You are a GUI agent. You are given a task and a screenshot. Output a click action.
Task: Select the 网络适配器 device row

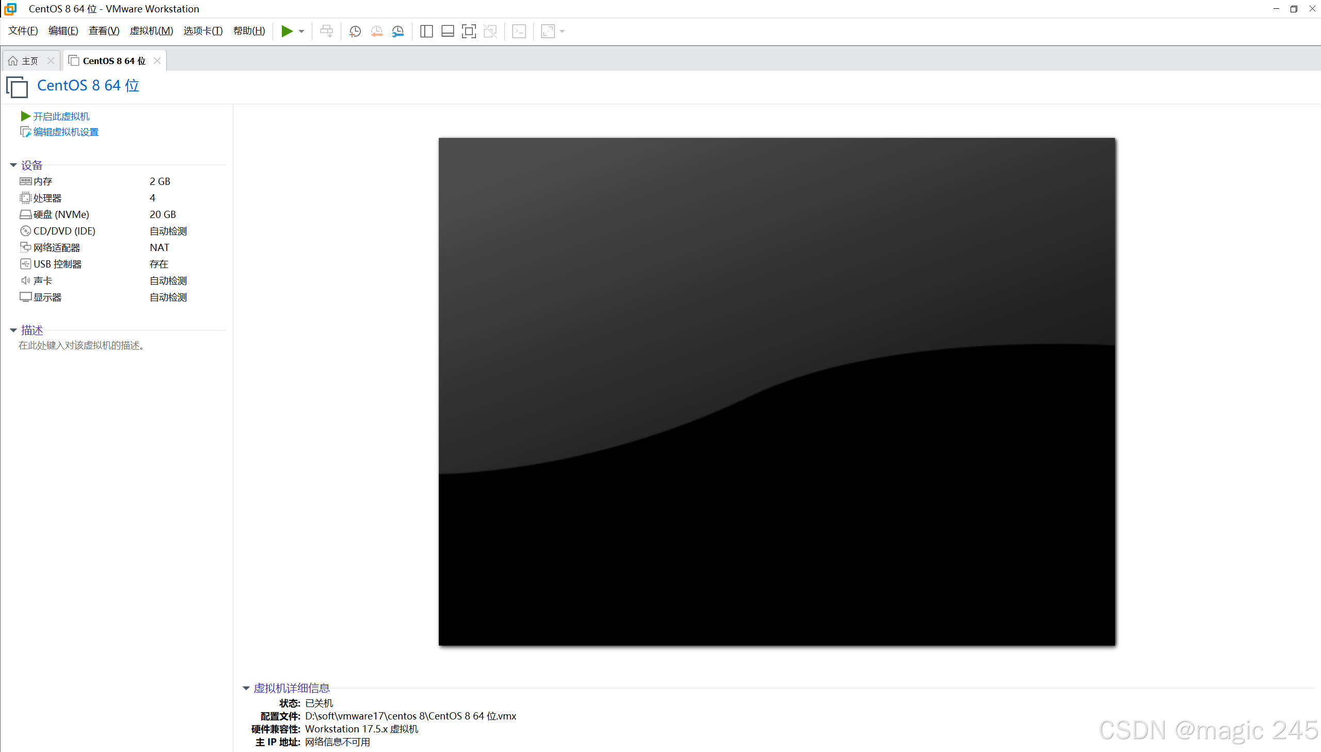pos(57,248)
